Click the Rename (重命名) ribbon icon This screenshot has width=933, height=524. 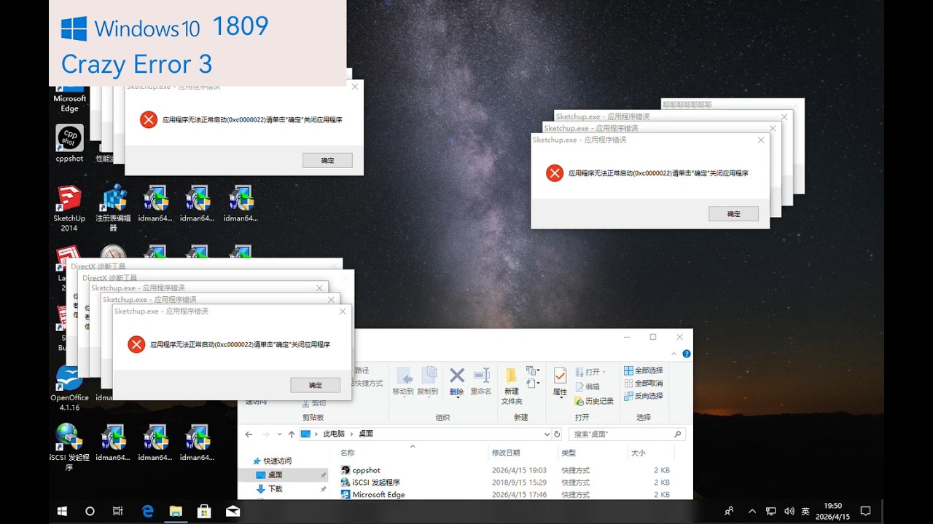pos(481,381)
